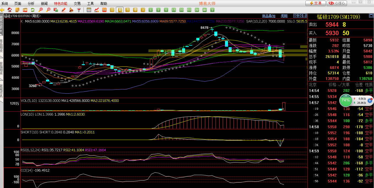Select the red pencil drawing tool

tap(63, 10)
